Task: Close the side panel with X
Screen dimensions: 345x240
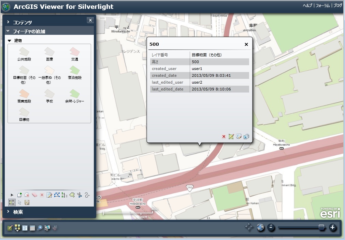Action: (x=90, y=20)
